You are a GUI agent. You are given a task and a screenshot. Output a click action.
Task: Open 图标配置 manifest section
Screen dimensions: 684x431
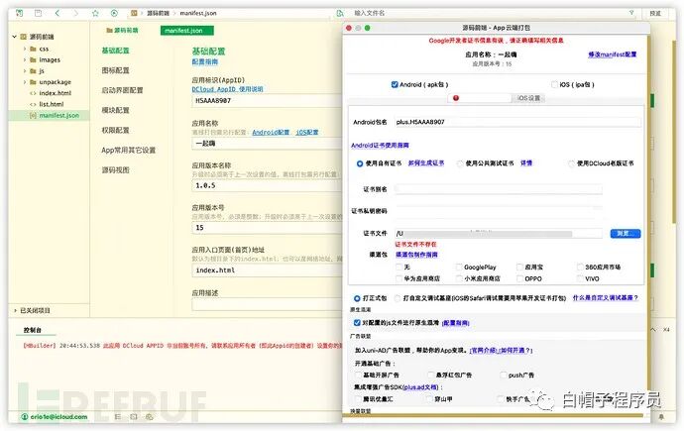[116, 70]
